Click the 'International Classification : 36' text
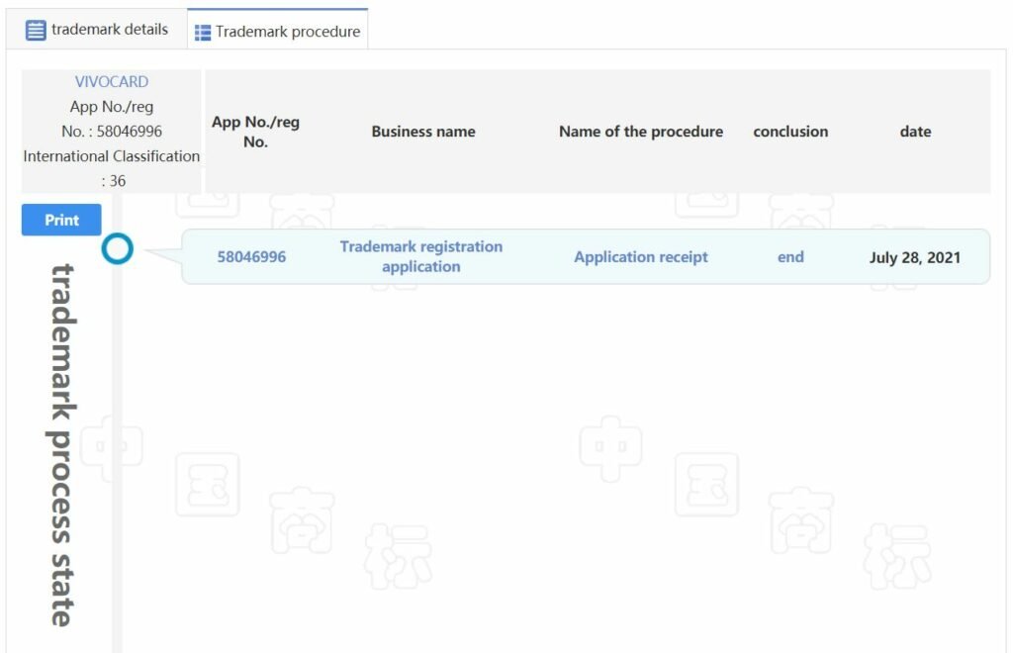The width and height of the screenshot is (1013, 653). pyautogui.click(x=111, y=168)
